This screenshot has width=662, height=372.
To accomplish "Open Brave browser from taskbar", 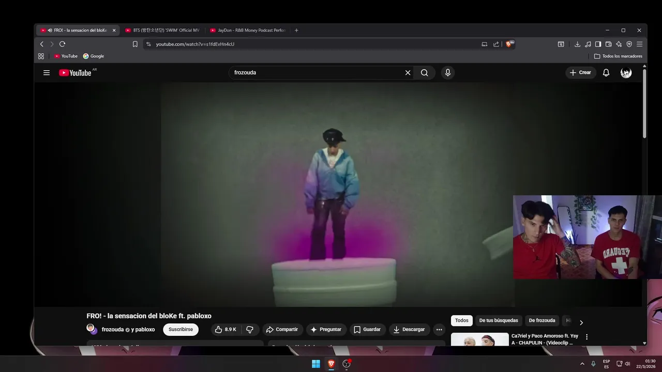I will [331, 364].
